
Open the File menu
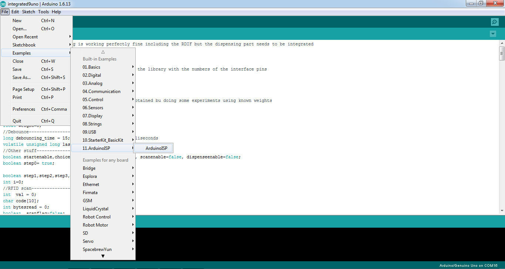5,12
